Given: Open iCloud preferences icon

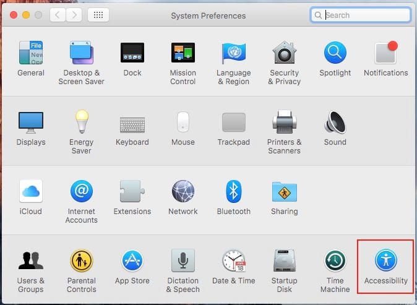Looking at the screenshot, I should tap(31, 191).
